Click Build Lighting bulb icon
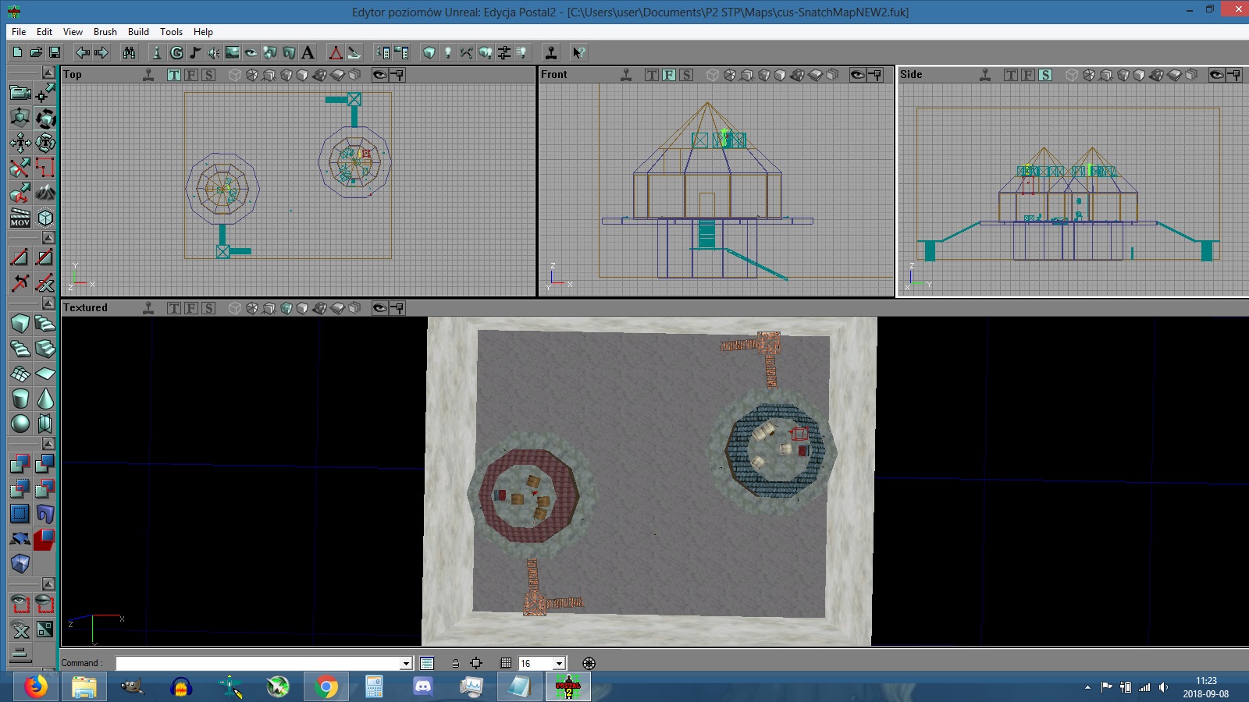This screenshot has width=1249, height=702. click(448, 52)
